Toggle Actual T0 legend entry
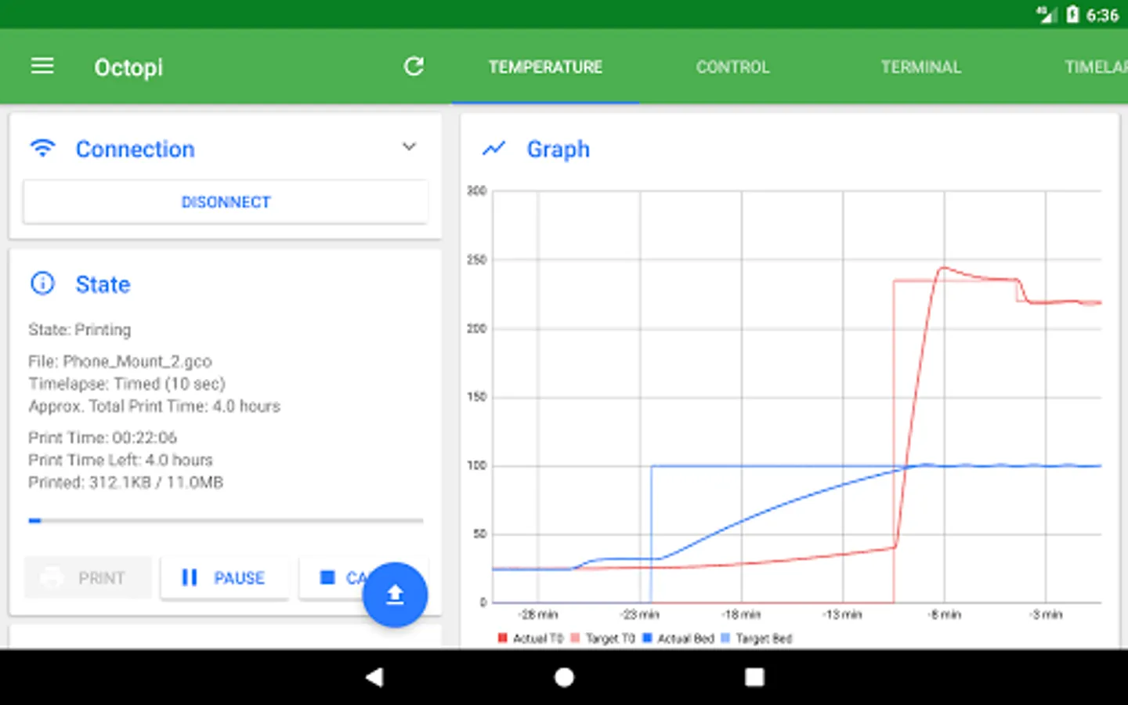Screen dimensions: 1128x705 pos(530,638)
